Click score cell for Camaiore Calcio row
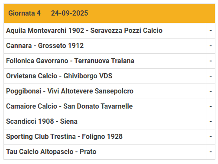The width and height of the screenshot is (218, 164). click(x=211, y=106)
